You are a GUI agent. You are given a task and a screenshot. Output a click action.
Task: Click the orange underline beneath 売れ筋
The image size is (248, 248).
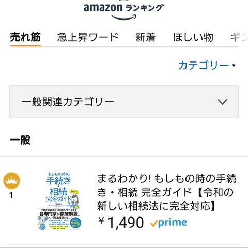(25, 46)
